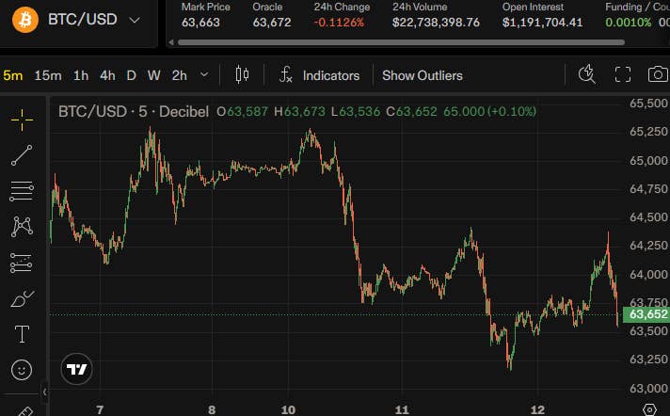Image resolution: width=670 pixels, height=416 pixels.
Task: Select the Fibonacci retracement tool
Action: click(22, 191)
